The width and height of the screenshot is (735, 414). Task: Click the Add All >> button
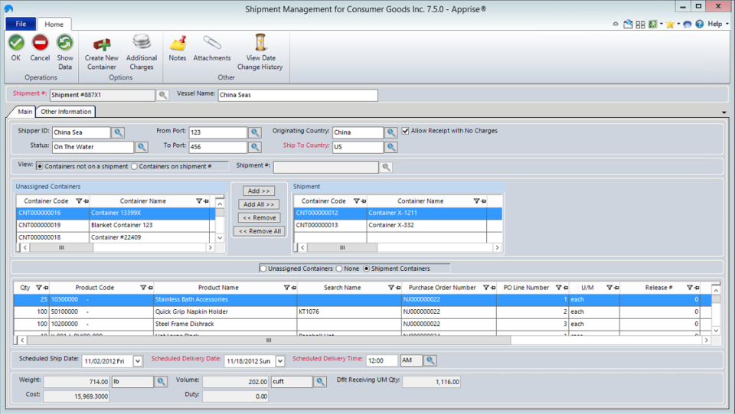point(259,204)
